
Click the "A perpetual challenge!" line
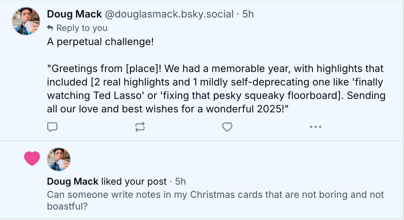coord(100,43)
